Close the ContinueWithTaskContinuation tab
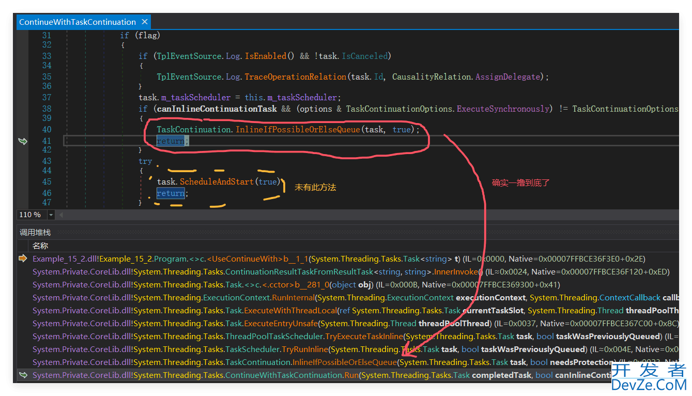 point(145,22)
